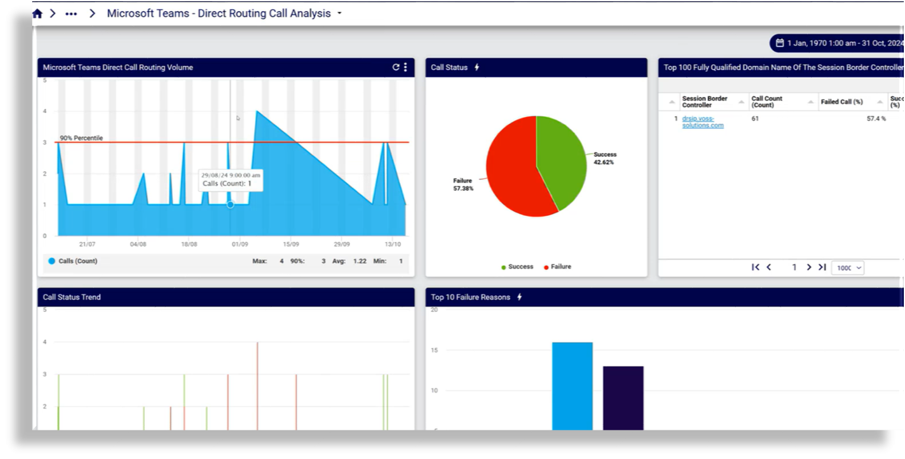Click the dark navy bar in Failure Reasons
This screenshot has width=905, height=459.
(623, 398)
